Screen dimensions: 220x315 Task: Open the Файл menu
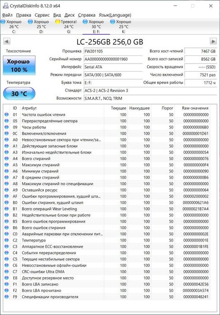point(7,15)
